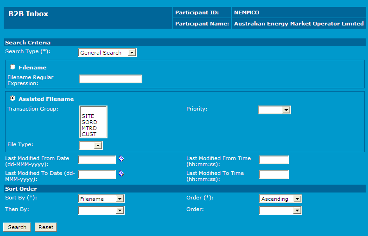
Task: Click the Search button
Action: 17,227
